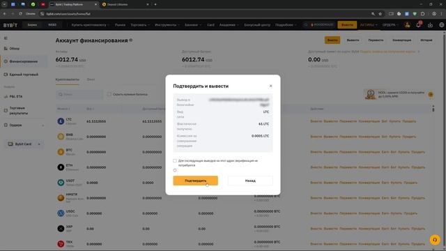Expand the Банкинг dropdown menu
The height and width of the screenshot is (251, 446).
[192, 25]
